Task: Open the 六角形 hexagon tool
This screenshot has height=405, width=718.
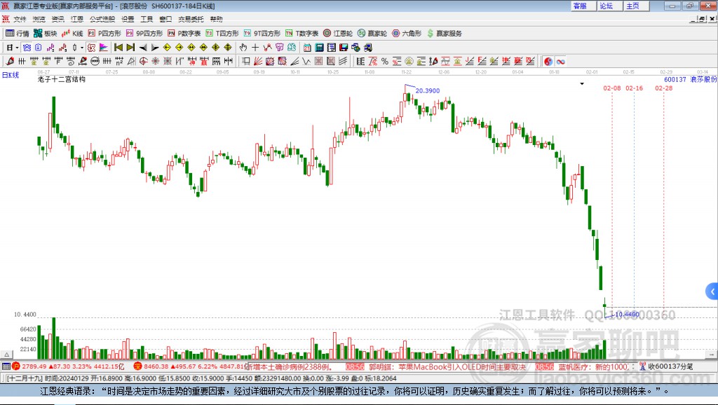Action: tap(407, 34)
